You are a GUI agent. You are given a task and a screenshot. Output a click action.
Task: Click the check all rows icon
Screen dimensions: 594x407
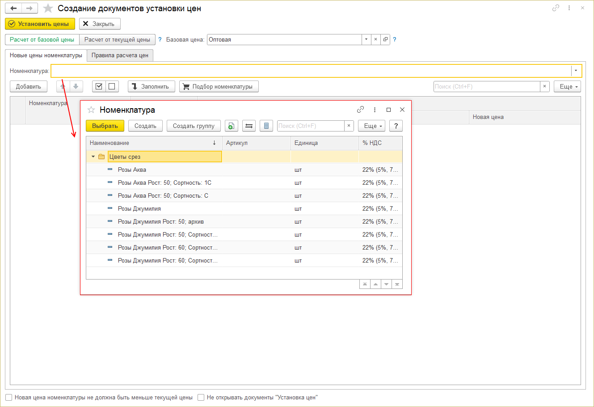(99, 86)
